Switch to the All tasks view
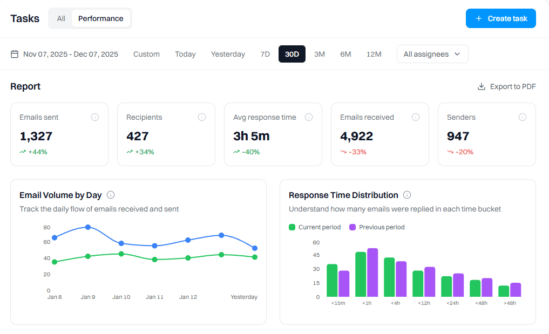The image size is (549, 334). click(x=61, y=18)
